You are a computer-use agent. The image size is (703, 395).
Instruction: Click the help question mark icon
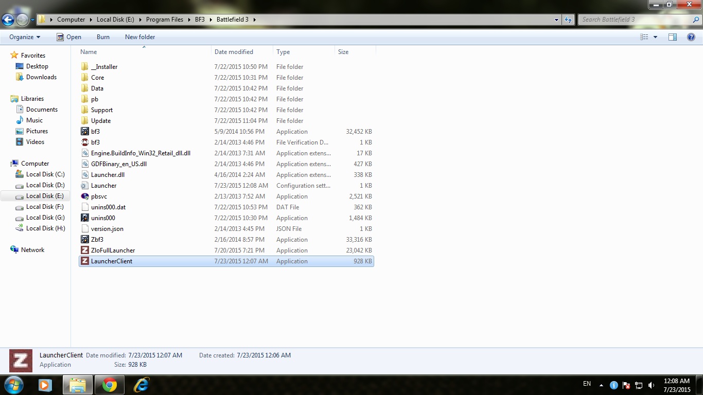(691, 37)
